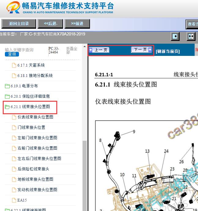Viewport: 198px width, 211px height.
Task: Click the page icon beside 左前门线束接头位置图
Action: 14,138
